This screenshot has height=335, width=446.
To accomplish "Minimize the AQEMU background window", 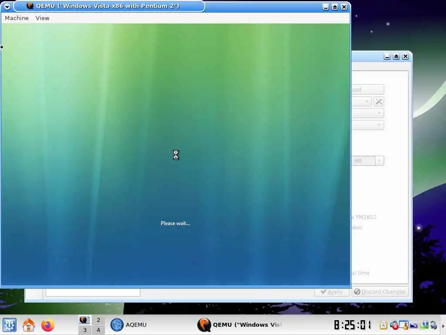I will click(x=387, y=56).
